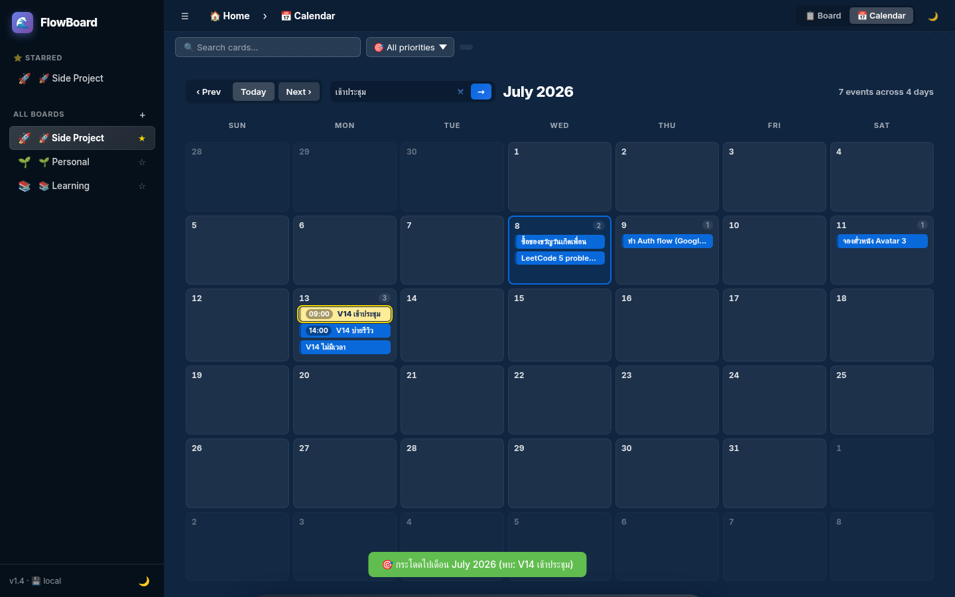Click event count badge on July 9
Screen dimensions: 955x597
pos(707,225)
